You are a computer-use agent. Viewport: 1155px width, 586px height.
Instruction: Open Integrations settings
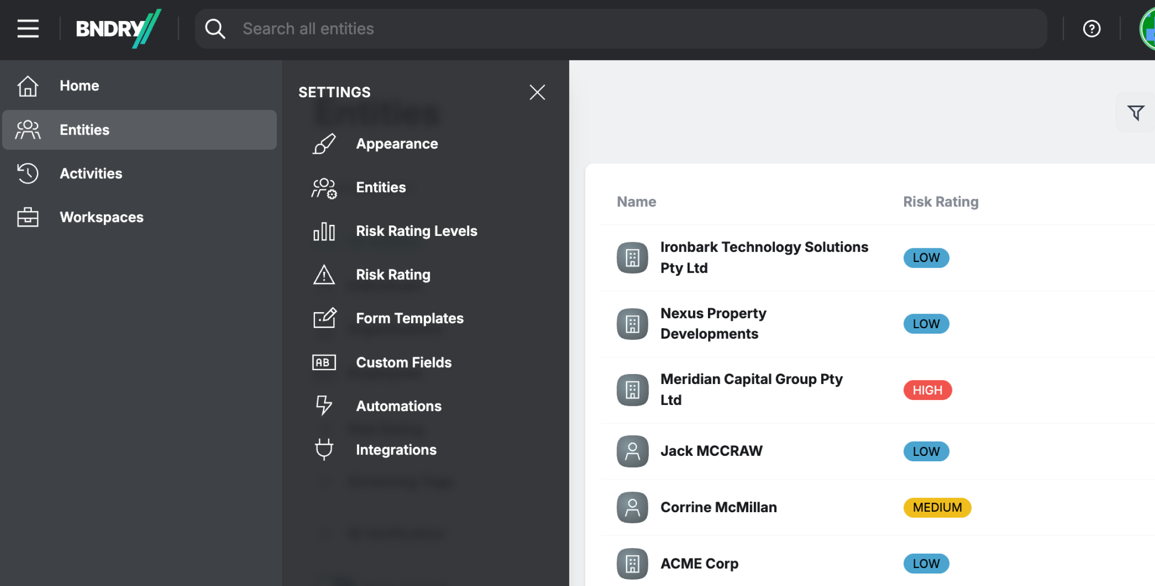pos(396,450)
